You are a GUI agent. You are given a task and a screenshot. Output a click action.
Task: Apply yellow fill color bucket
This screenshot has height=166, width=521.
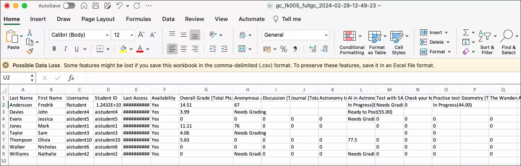(x=123, y=49)
